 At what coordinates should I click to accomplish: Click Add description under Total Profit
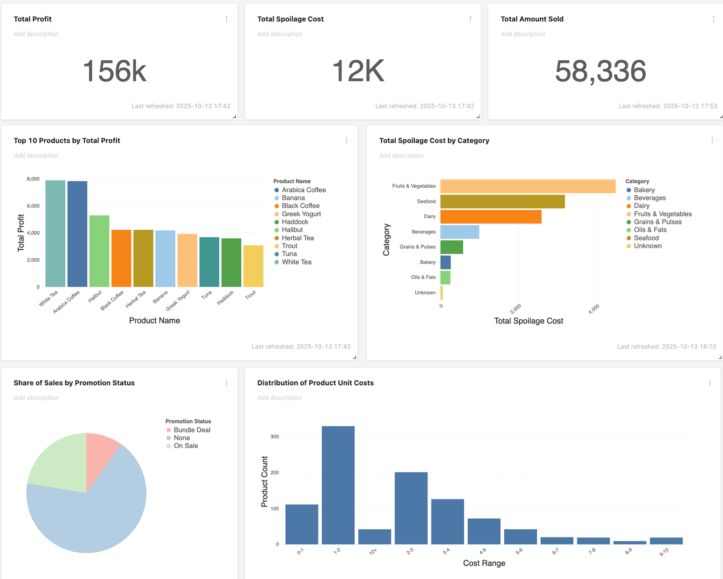click(36, 34)
